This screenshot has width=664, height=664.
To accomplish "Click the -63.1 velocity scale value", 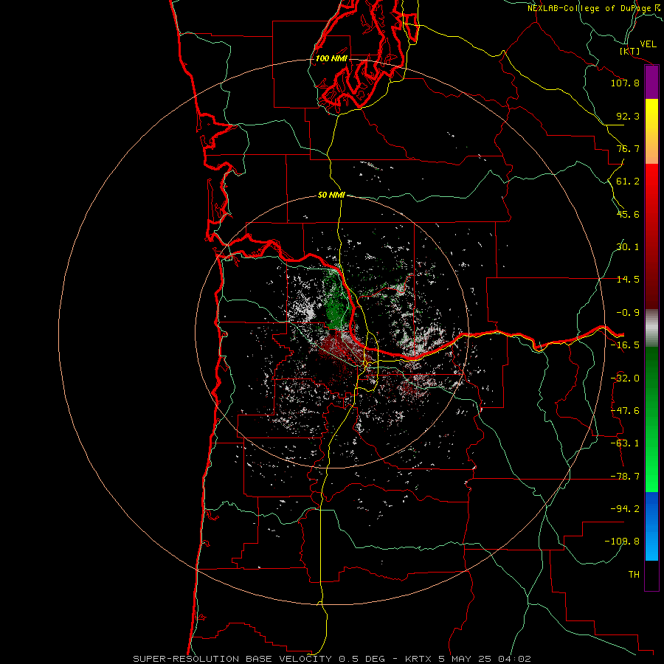I will [x=625, y=443].
